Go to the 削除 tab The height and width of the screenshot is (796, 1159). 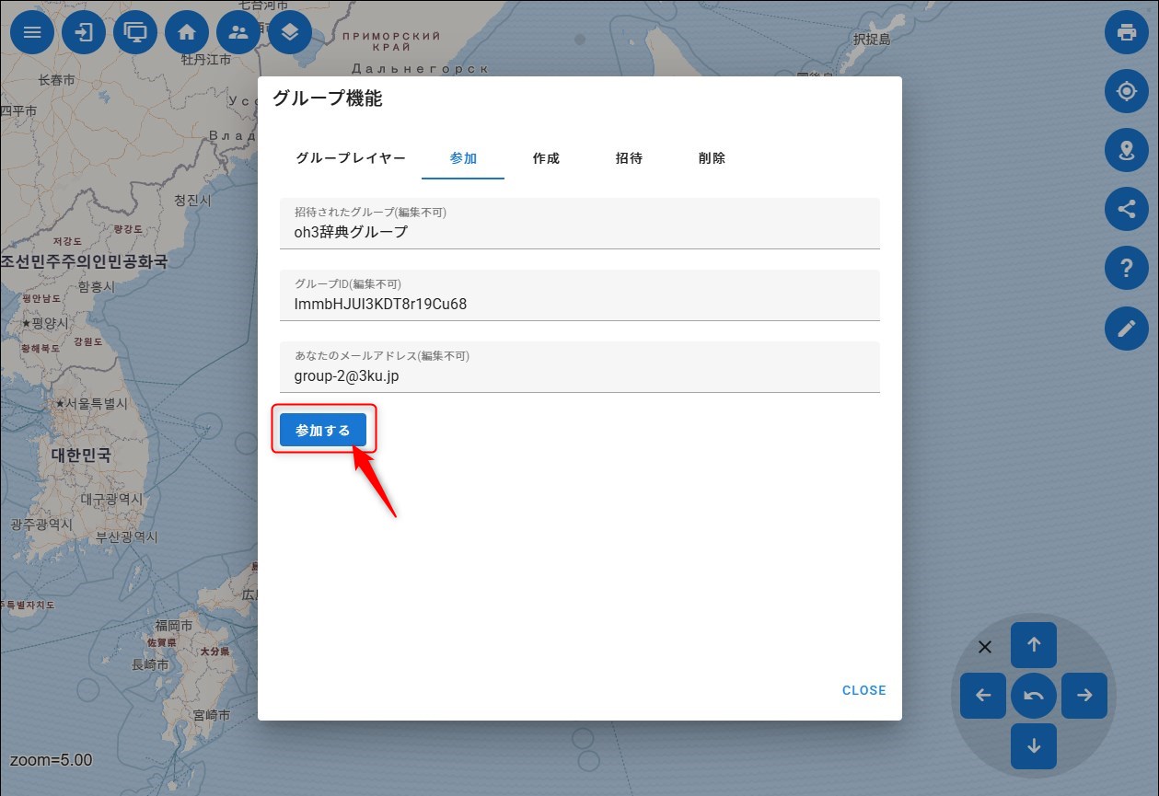712,158
